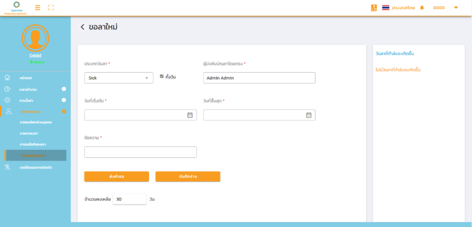Go back using the arrow beside ขอลาใหม่
This screenshot has width=472, height=227.
point(83,27)
